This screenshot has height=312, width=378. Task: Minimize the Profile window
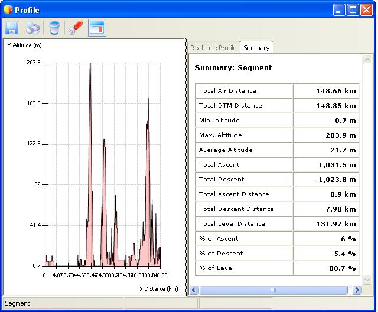point(338,10)
